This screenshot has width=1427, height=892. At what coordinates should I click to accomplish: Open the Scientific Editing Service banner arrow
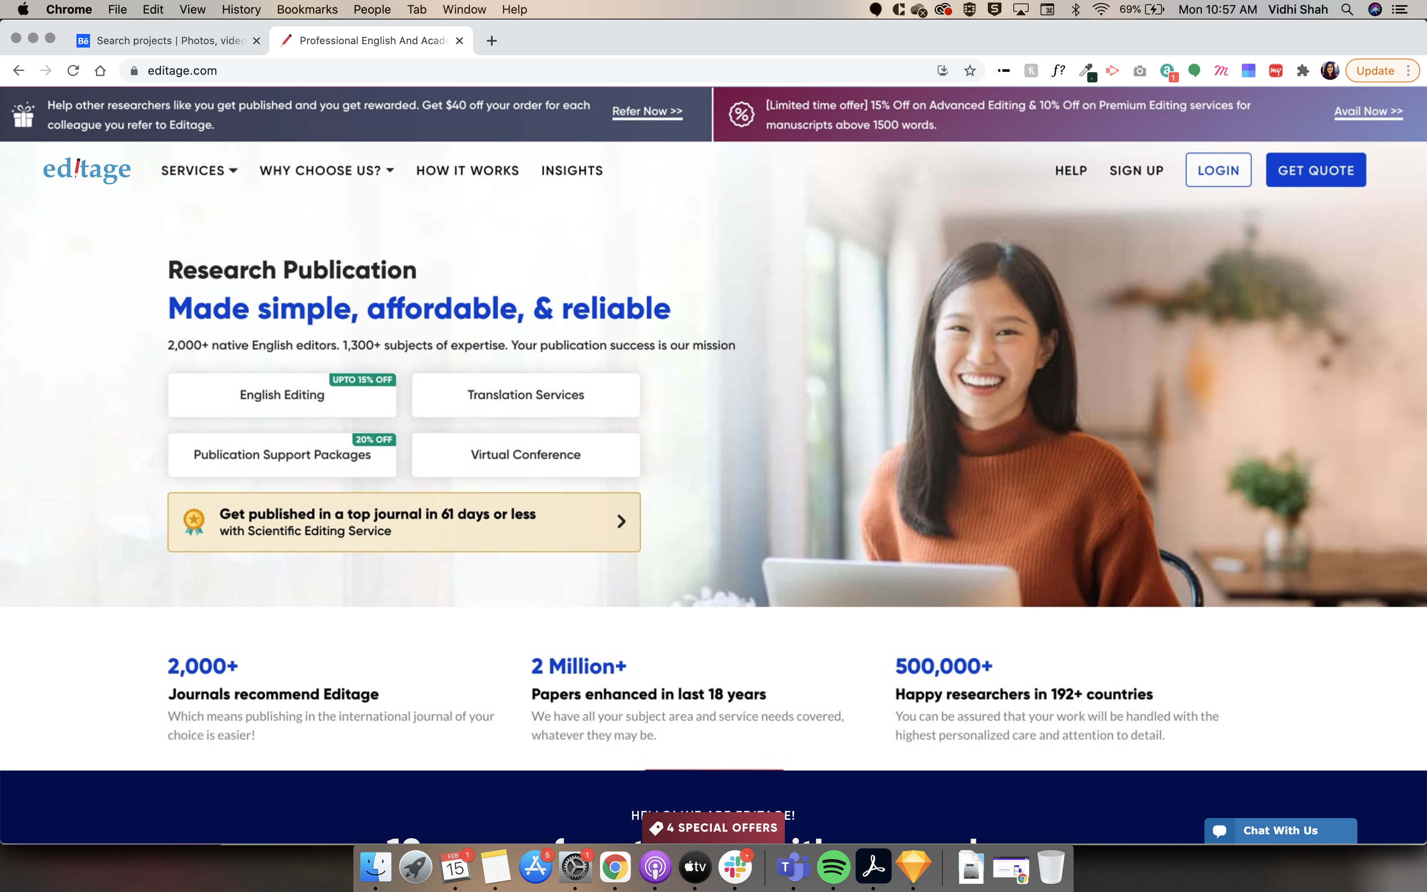(621, 522)
